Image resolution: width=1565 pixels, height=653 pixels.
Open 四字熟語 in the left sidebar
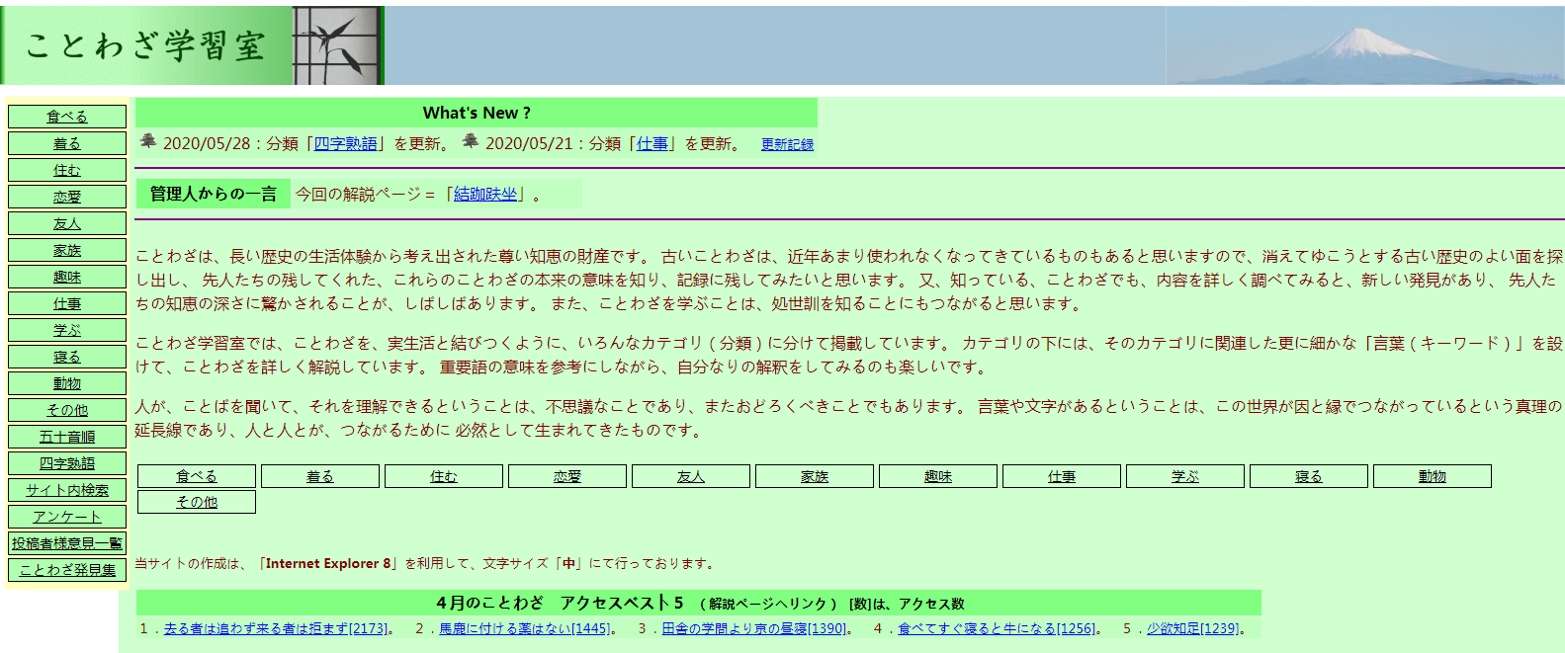(x=67, y=463)
